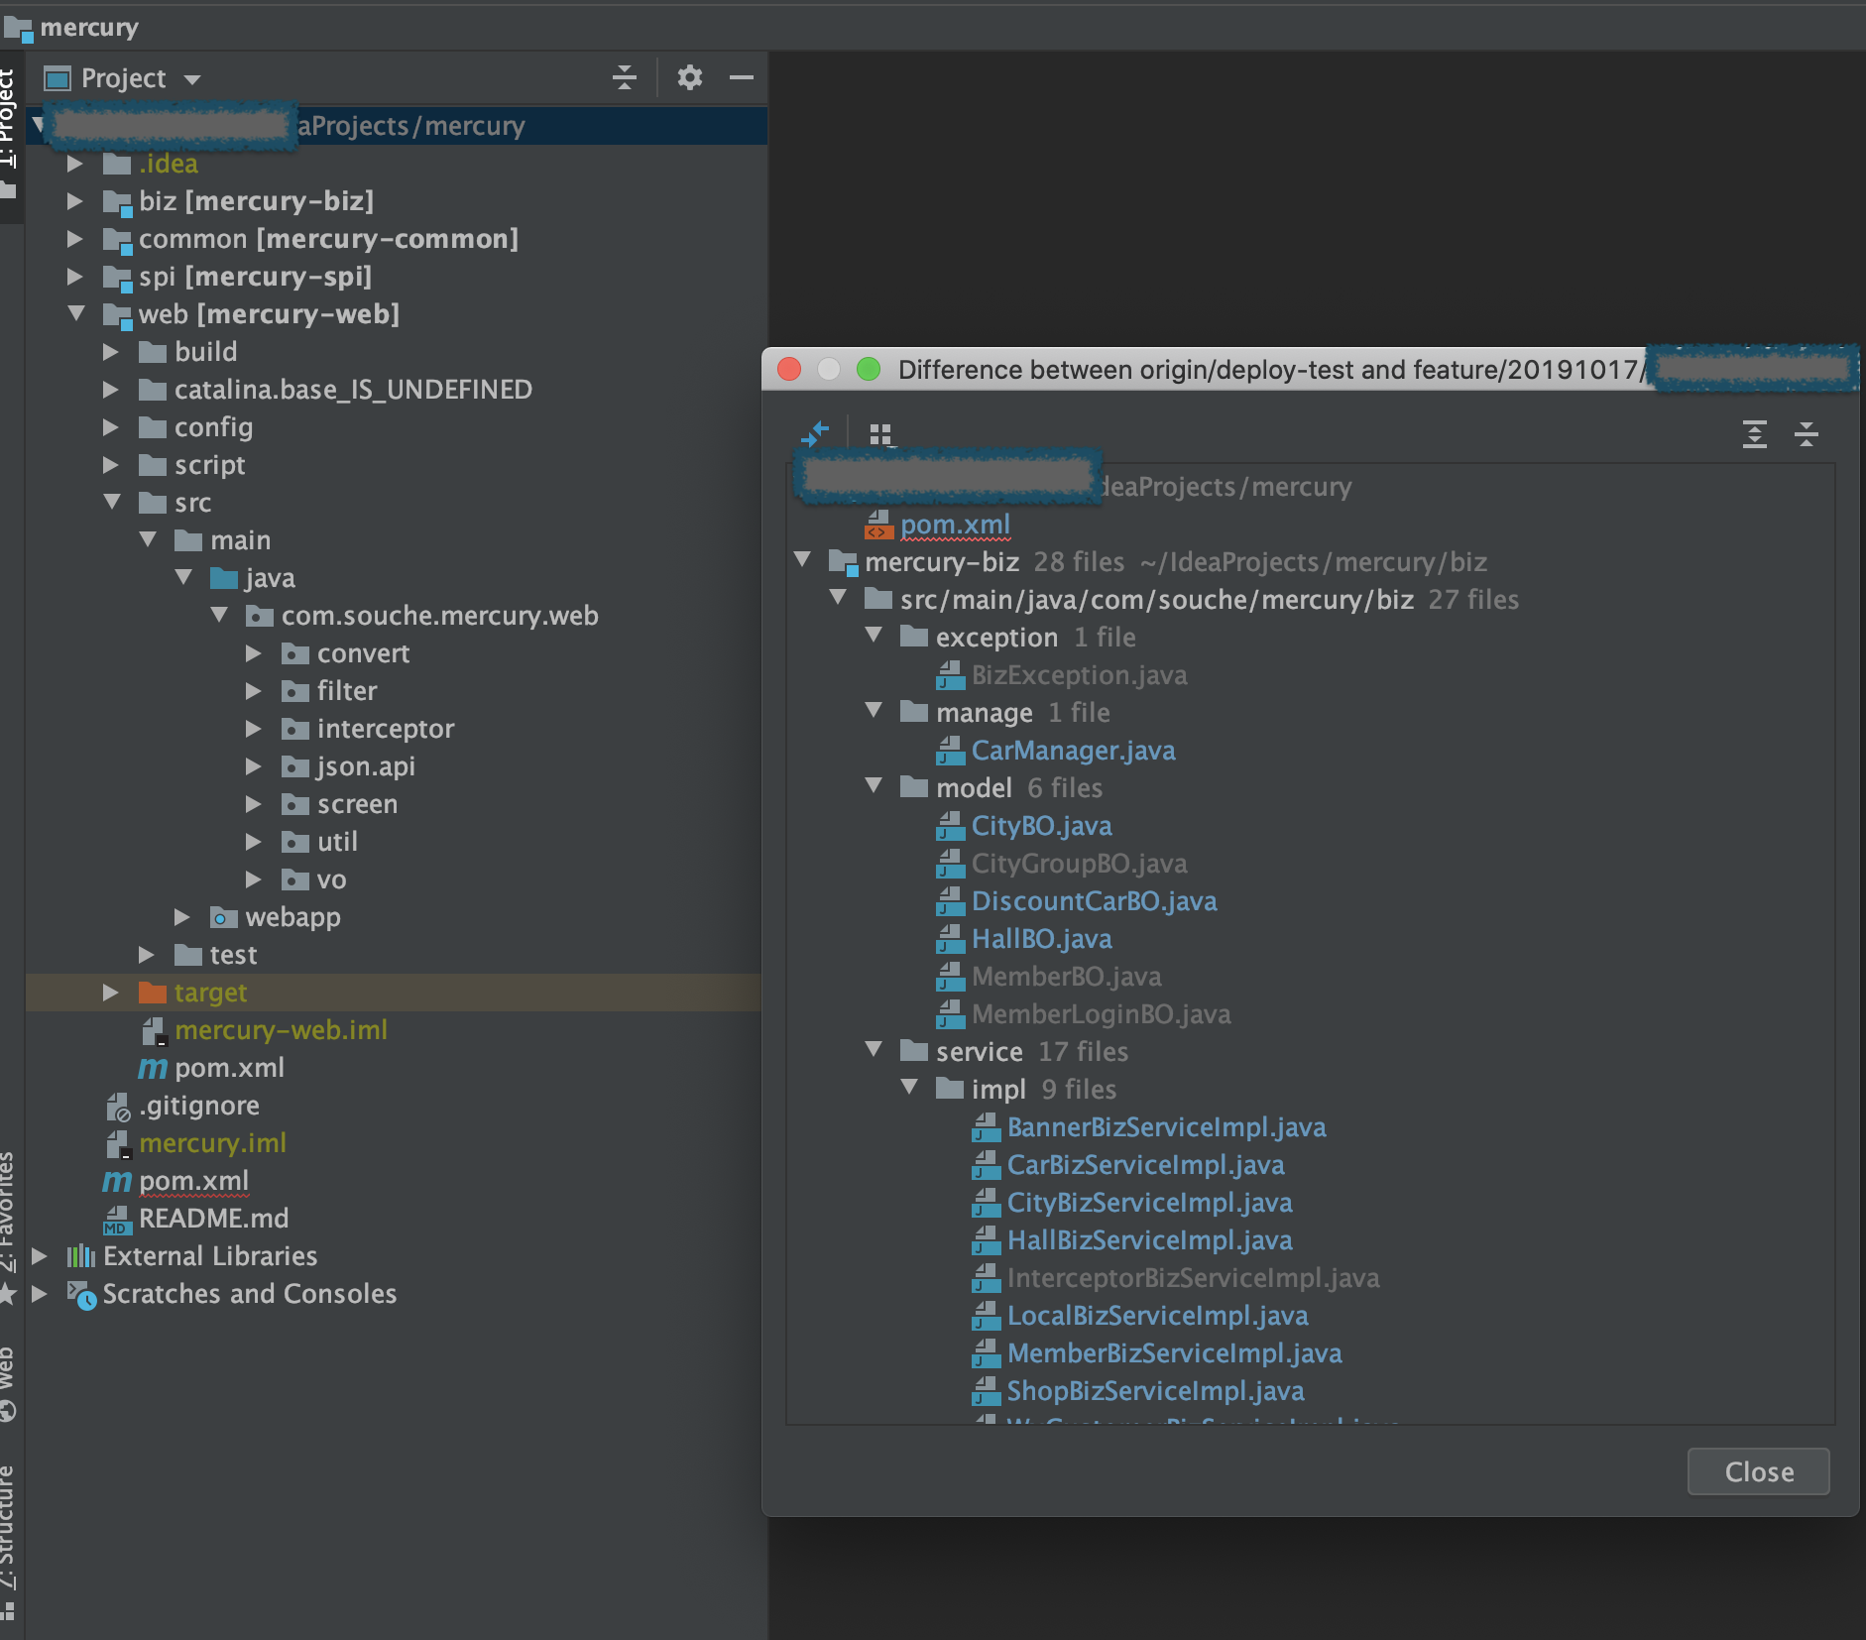Click collapse all icon in diff dialog
This screenshot has height=1640, width=1866.
(1807, 433)
